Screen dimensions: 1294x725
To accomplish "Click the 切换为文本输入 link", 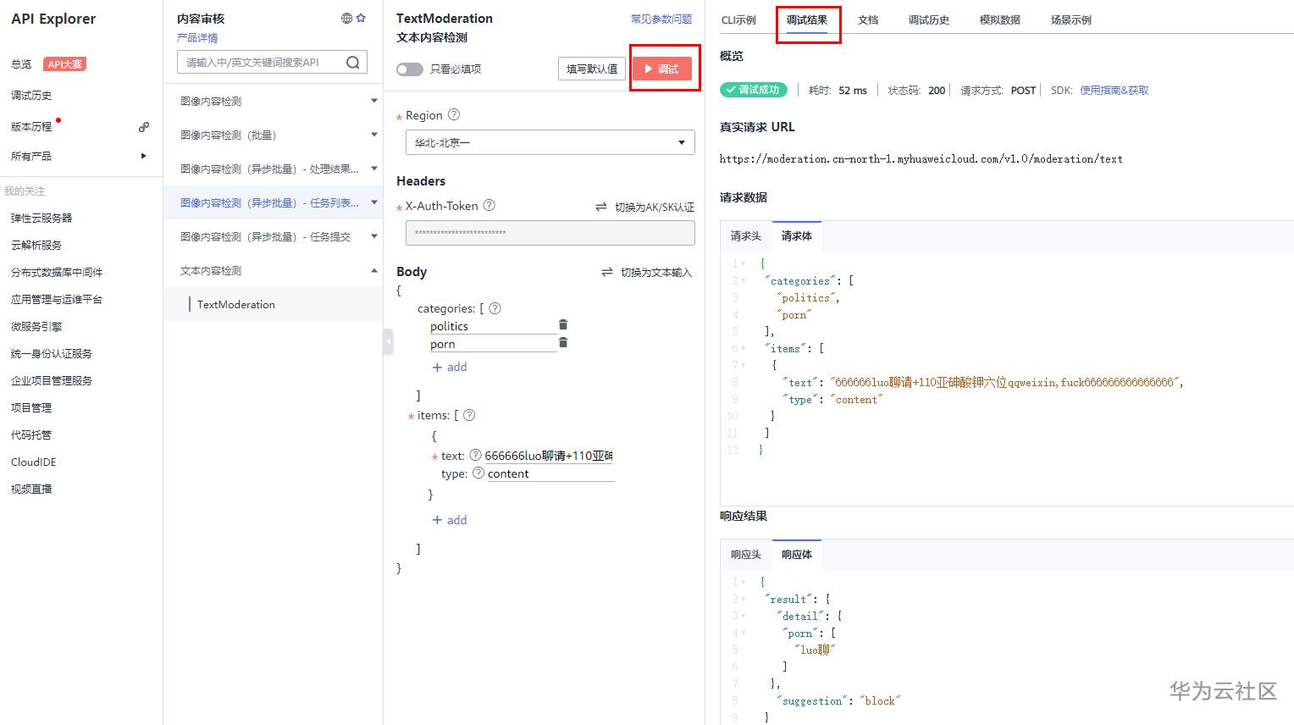I will pyautogui.click(x=656, y=272).
